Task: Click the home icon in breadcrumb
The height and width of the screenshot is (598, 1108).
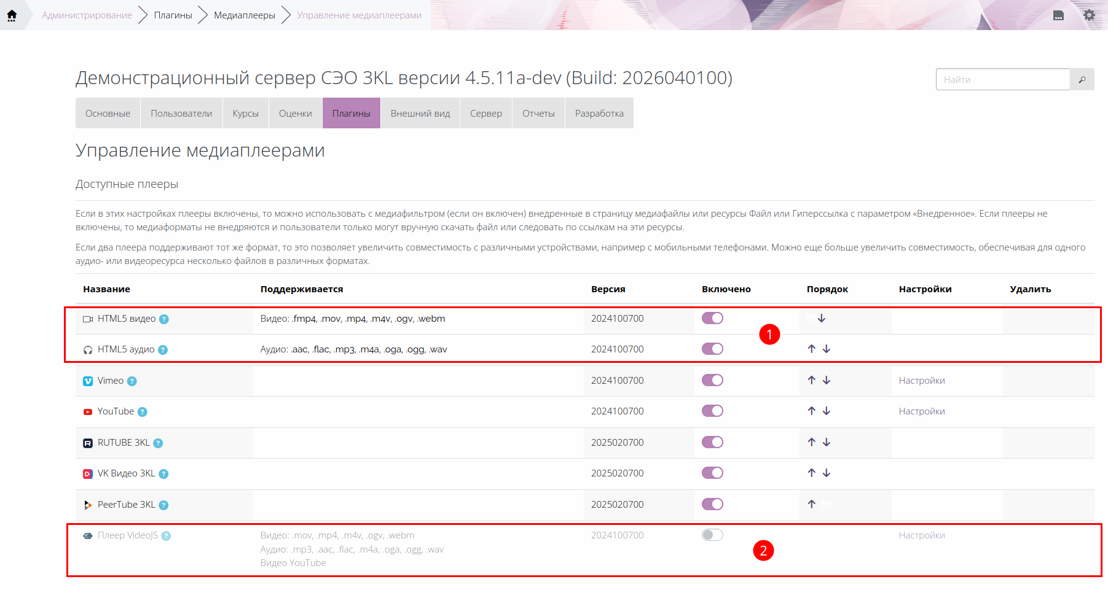Action: click(12, 15)
